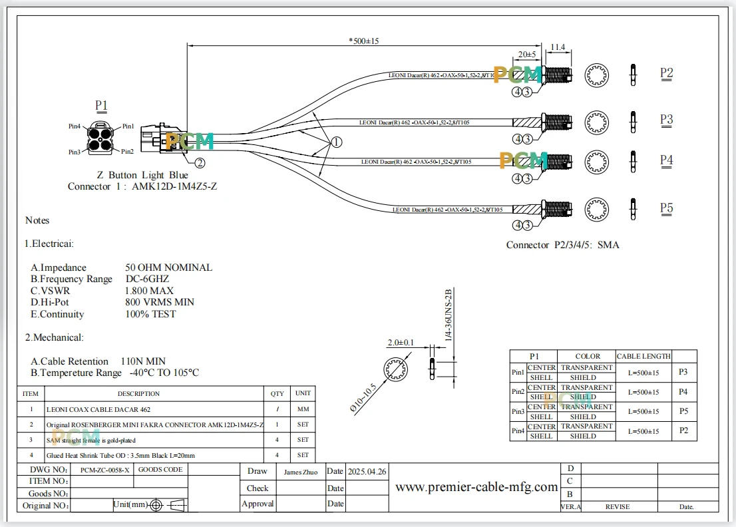The height and width of the screenshot is (527, 736).
Task: Click the DWG NO value PCM-ZC-0058-X
Action: (x=104, y=470)
